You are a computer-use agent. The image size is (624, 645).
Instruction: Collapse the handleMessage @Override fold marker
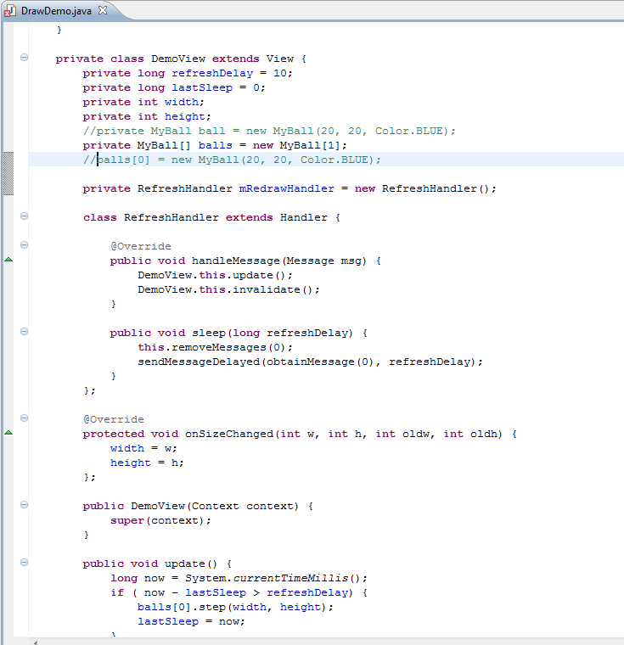pyautogui.click(x=25, y=245)
